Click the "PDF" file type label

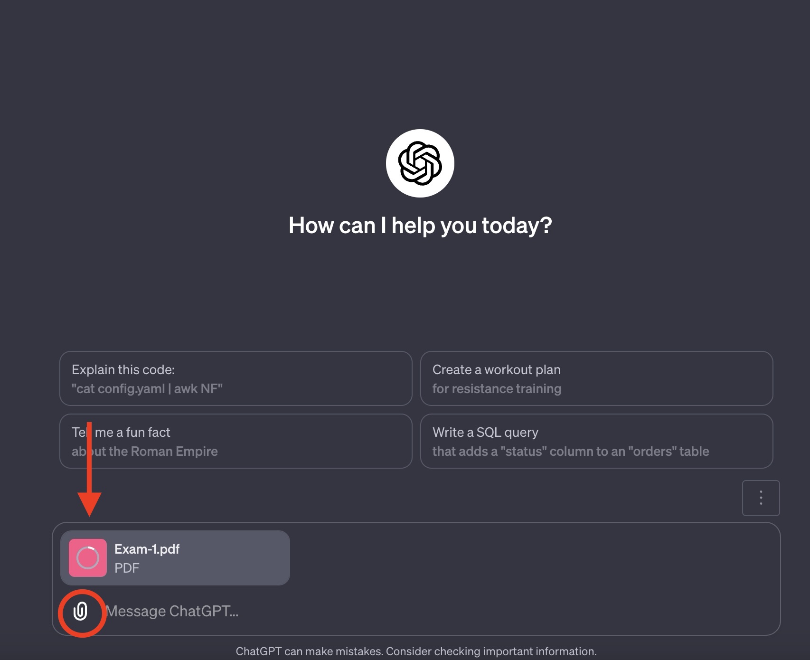tap(127, 568)
